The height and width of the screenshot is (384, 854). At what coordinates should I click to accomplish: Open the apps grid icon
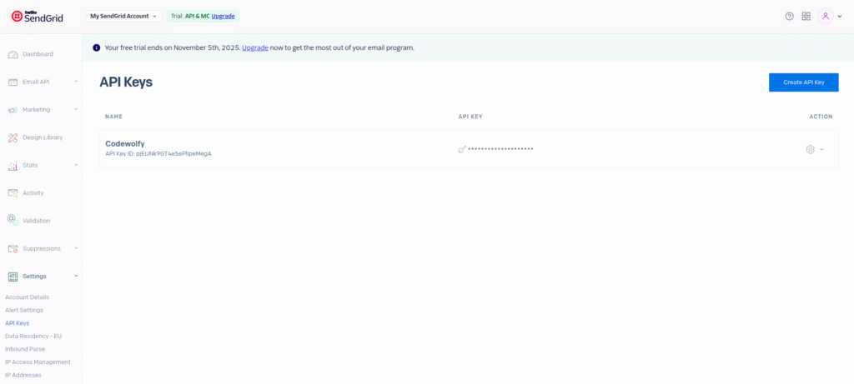pos(806,17)
